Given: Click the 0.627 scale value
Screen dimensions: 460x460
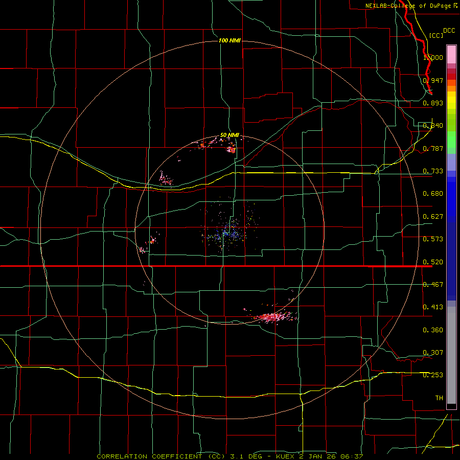Looking at the screenshot, I should tap(433, 217).
